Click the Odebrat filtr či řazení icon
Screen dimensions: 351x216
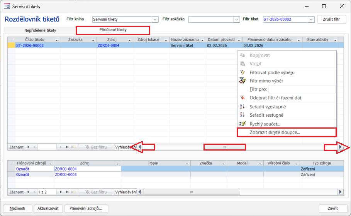[x=242, y=98]
